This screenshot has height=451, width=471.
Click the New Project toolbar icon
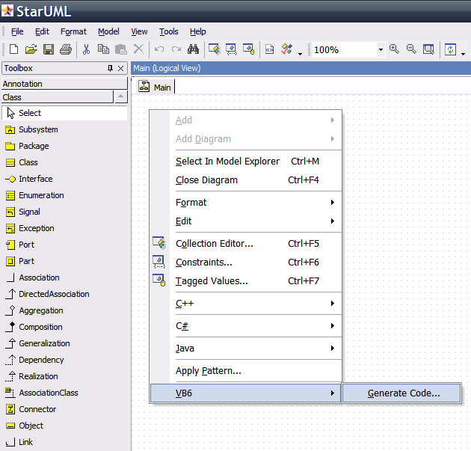coord(13,49)
